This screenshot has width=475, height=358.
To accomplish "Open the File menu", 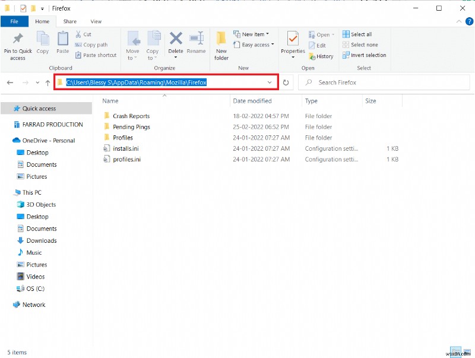I will tap(14, 21).
